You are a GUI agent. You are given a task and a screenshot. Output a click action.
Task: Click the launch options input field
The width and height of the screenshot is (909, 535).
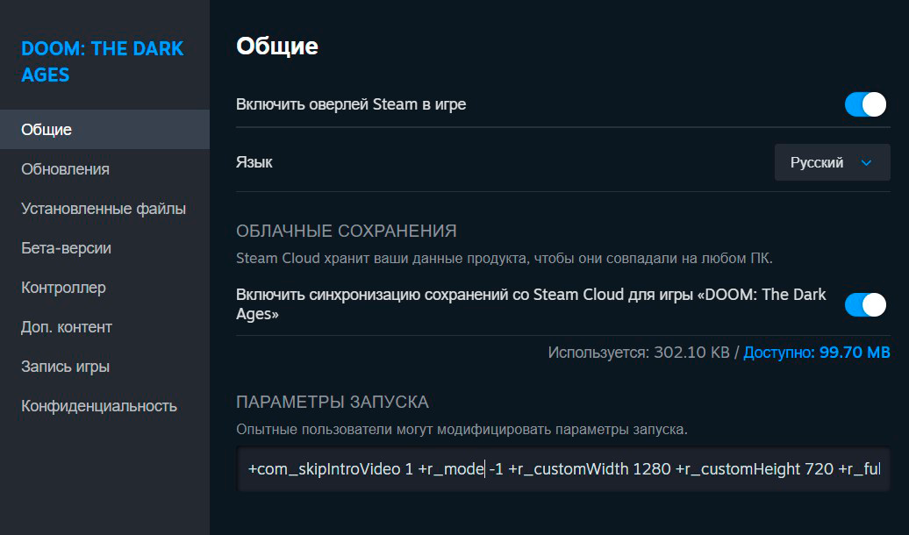[x=563, y=469]
